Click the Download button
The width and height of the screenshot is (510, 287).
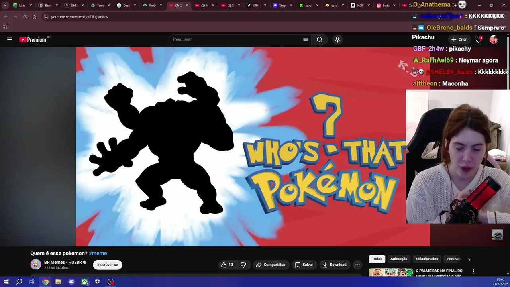point(335,265)
